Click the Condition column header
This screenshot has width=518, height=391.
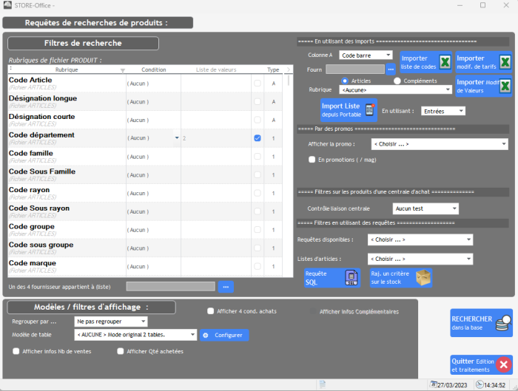pos(153,70)
